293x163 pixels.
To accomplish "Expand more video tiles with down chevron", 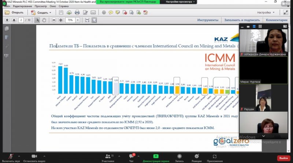I will (263, 136).
